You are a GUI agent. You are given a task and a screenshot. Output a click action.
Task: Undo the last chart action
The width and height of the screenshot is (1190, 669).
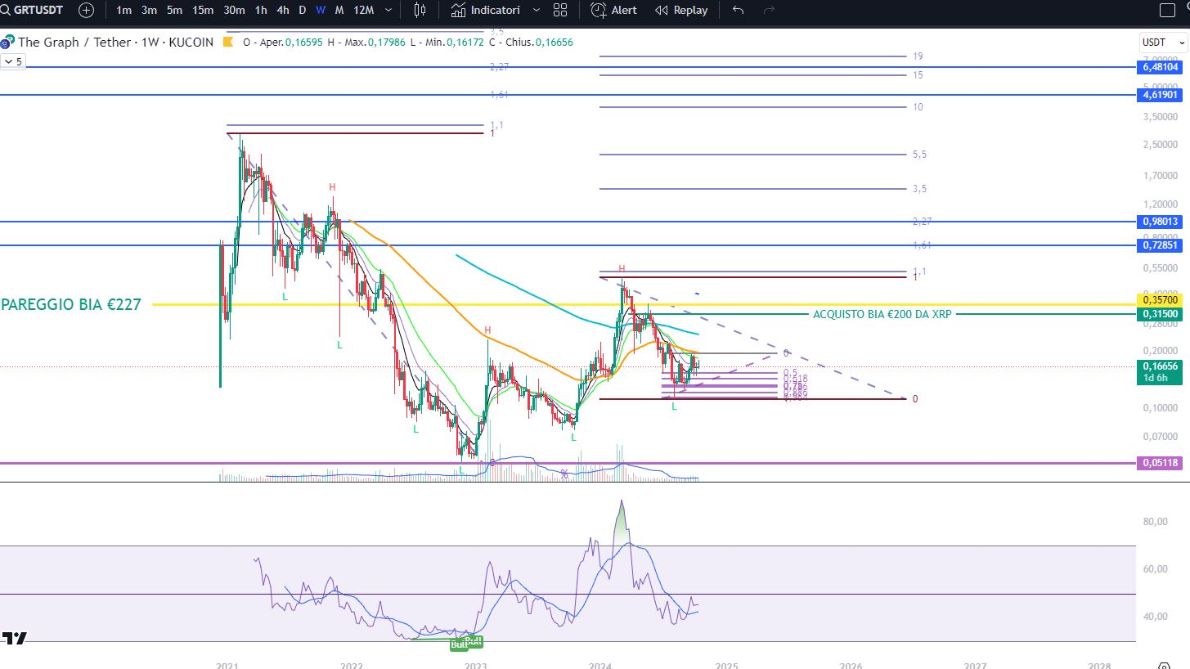pyautogui.click(x=739, y=10)
